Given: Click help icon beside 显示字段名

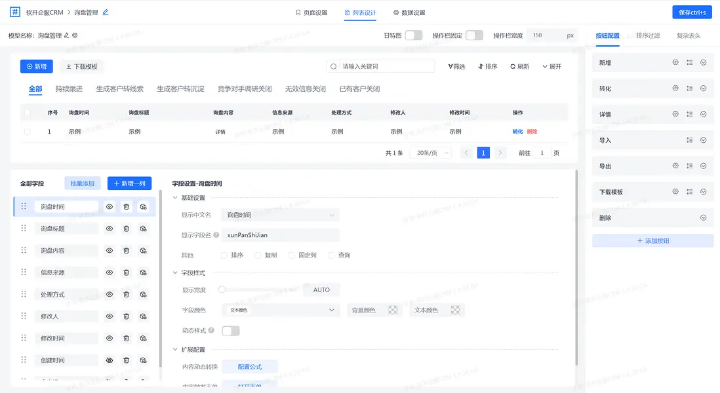Looking at the screenshot, I should [x=216, y=234].
